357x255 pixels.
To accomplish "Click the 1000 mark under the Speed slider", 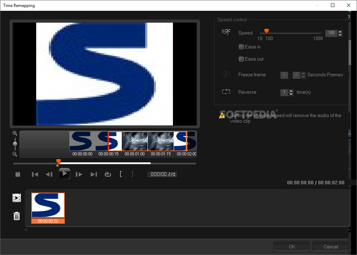I will tap(318, 38).
